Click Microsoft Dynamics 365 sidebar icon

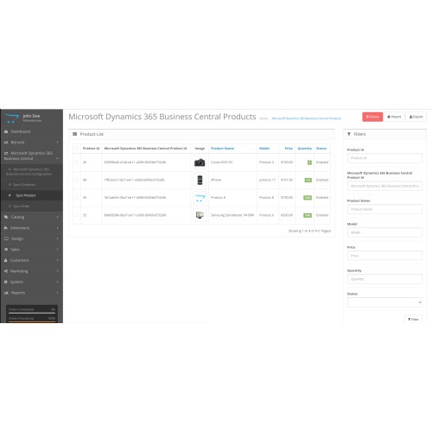pyautogui.click(x=6, y=153)
